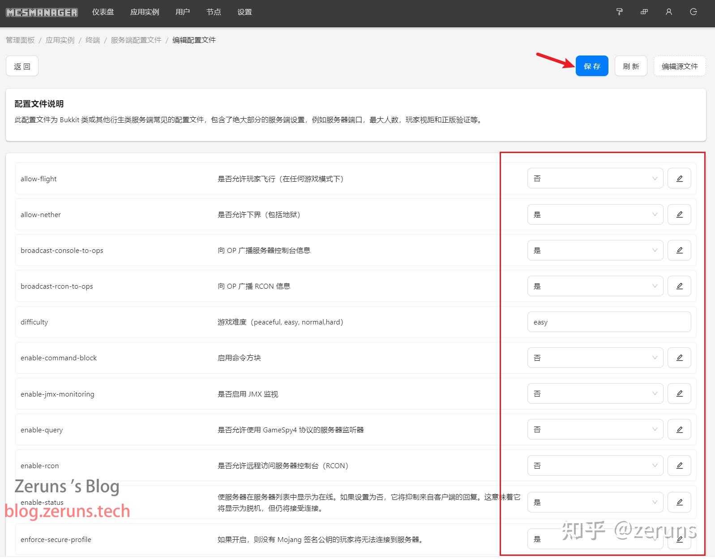Click edit pencil for enable-status
Screen dimensions: 715x559
pos(679,502)
